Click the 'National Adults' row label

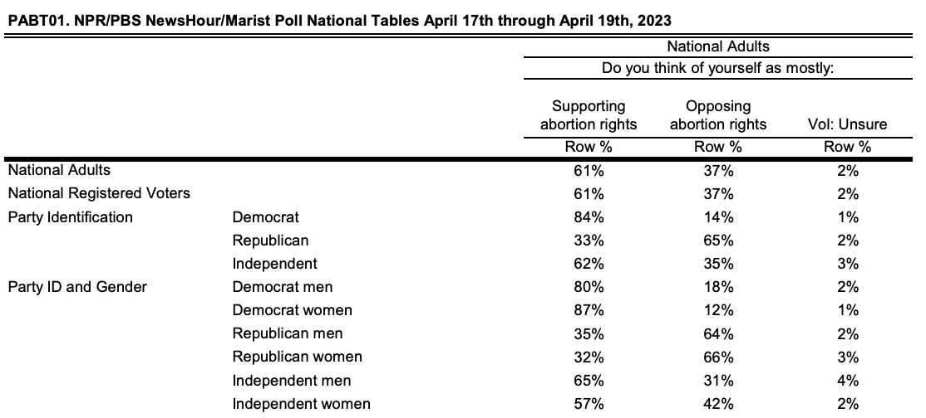point(59,170)
